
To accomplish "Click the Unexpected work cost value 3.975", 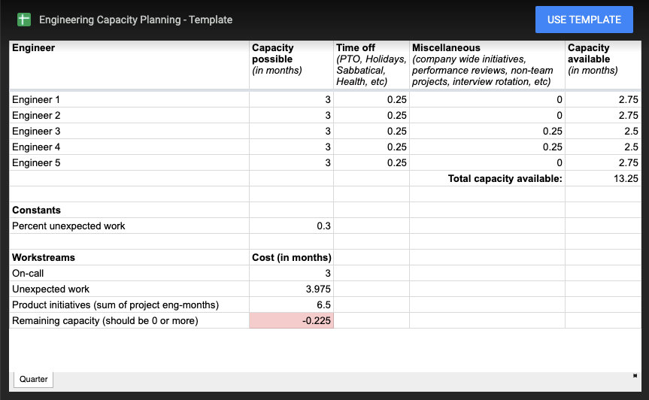I will click(x=291, y=289).
